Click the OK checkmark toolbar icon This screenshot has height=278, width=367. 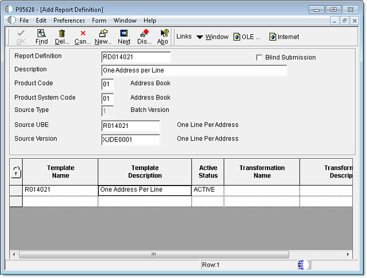pyautogui.click(x=21, y=34)
